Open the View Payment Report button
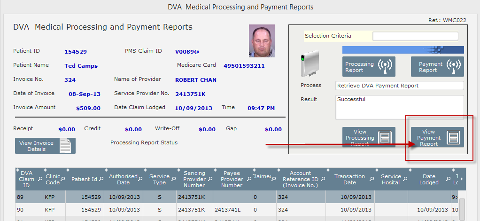Viewport: 480px width, 221px height. tap(437, 137)
